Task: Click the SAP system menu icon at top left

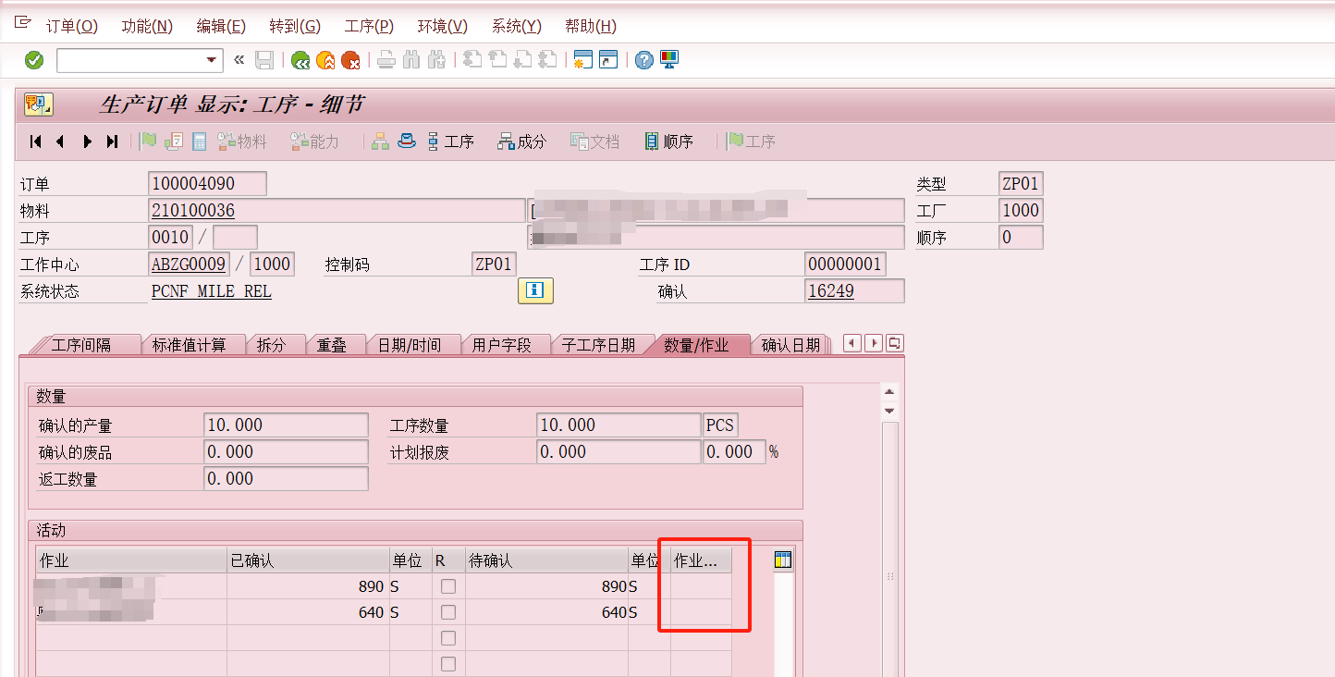Action: pos(22,25)
